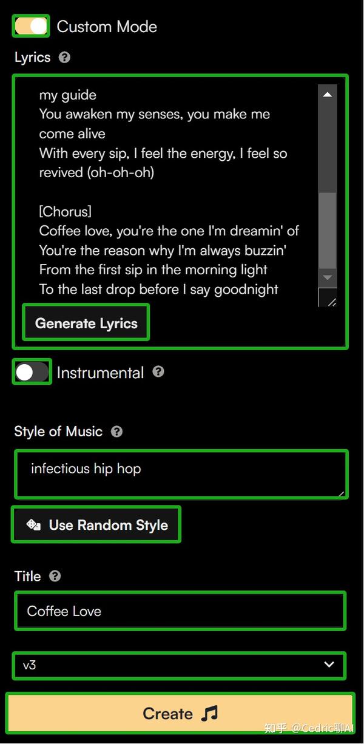The image size is (364, 744).
Task: Click the Instrumental help question mark icon
Action: [x=158, y=371]
